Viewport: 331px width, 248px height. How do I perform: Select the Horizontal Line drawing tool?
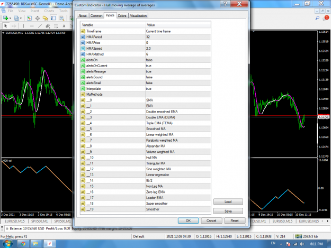pos(32,26)
